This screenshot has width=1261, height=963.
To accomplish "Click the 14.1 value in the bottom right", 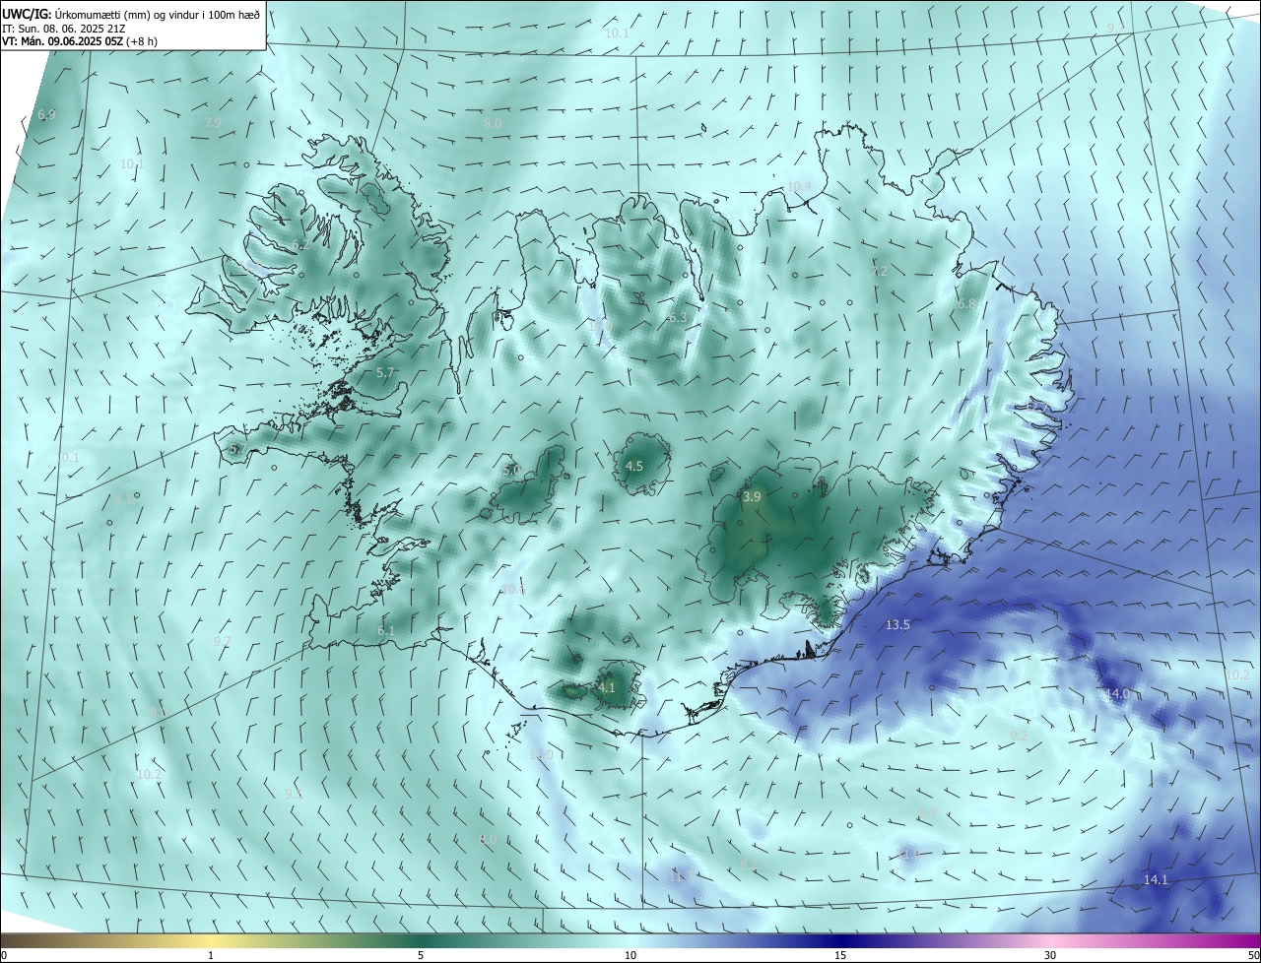I will pos(1156,880).
